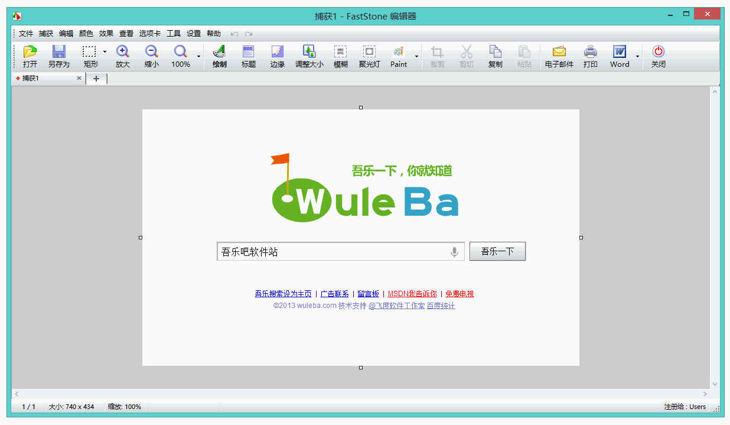730x425 pixels.
Task: Click the red 关闭 power icon
Action: click(659, 52)
